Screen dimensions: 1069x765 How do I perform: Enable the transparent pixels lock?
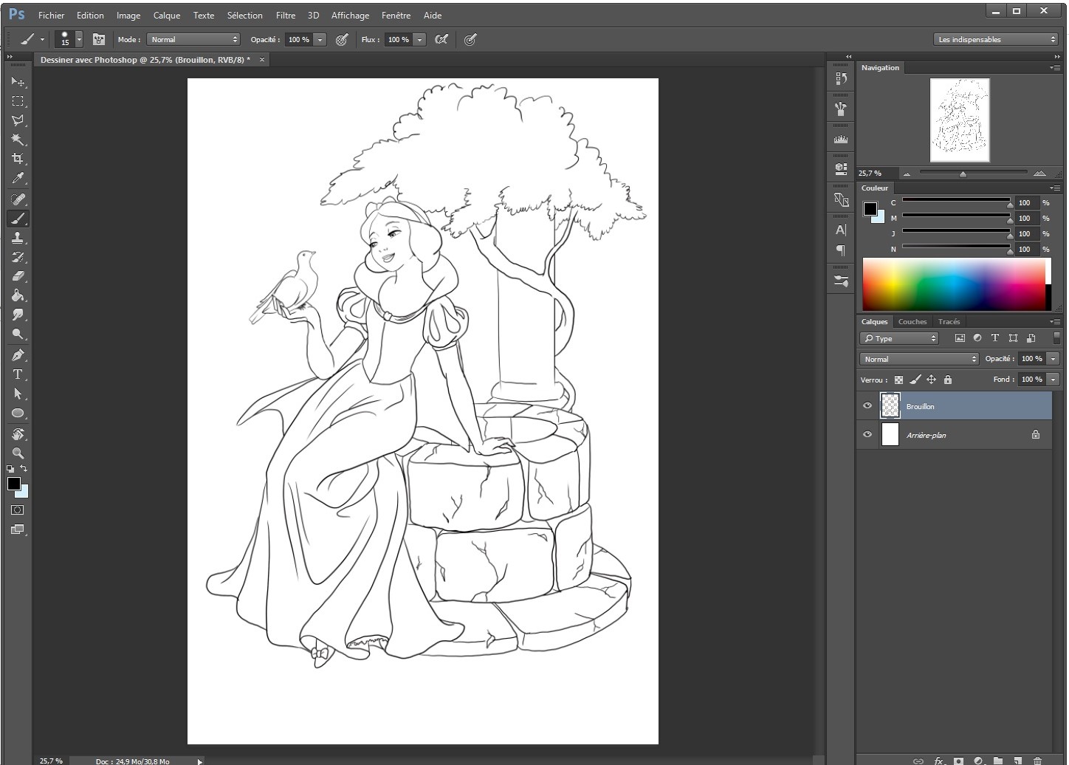coord(898,379)
